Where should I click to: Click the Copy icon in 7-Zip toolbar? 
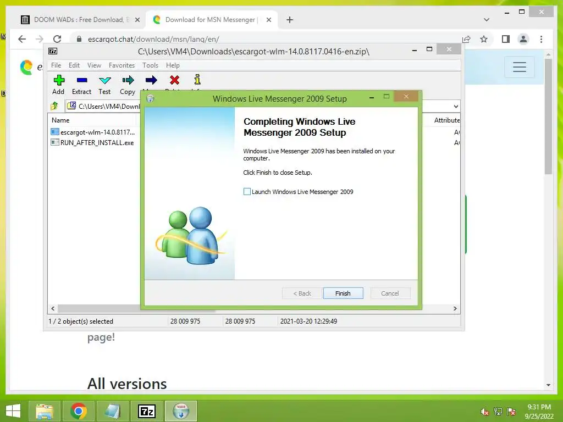(128, 80)
